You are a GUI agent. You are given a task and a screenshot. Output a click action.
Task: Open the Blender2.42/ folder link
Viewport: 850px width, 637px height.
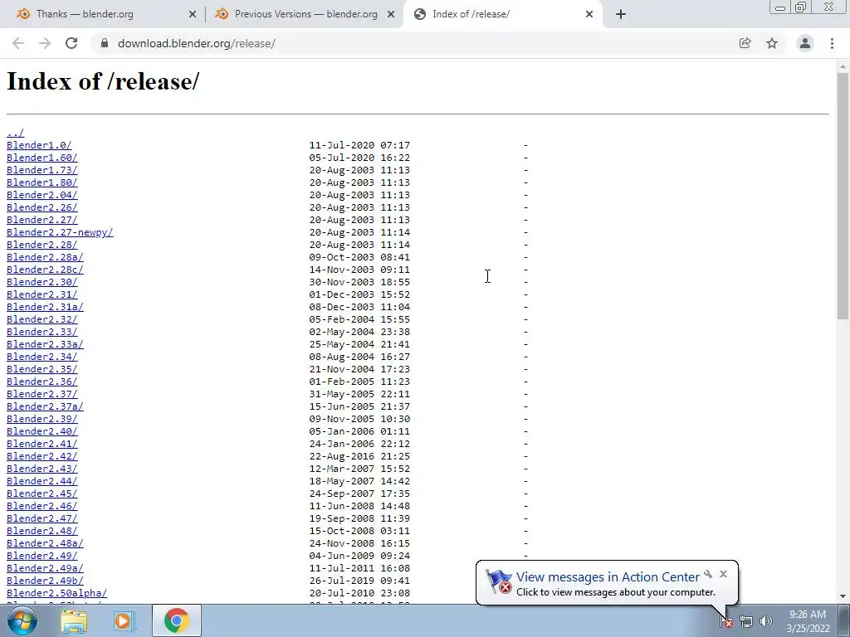click(42, 457)
